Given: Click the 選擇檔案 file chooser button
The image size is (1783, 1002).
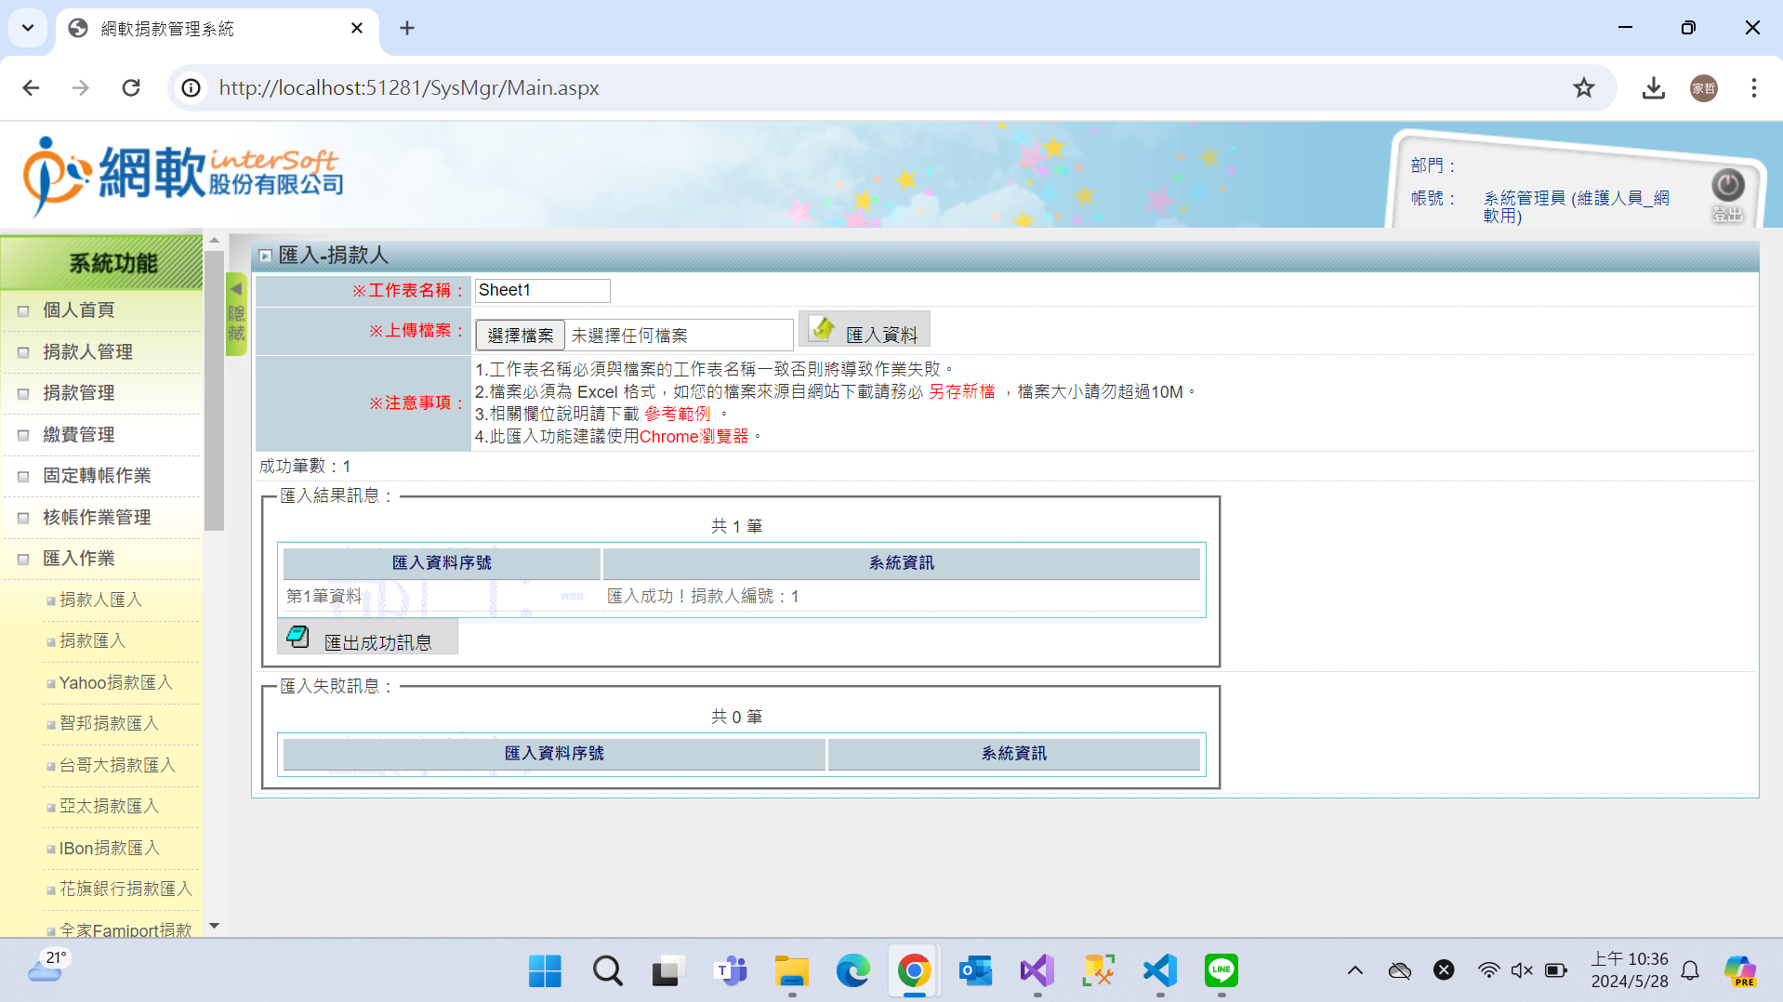Looking at the screenshot, I should [x=520, y=336].
